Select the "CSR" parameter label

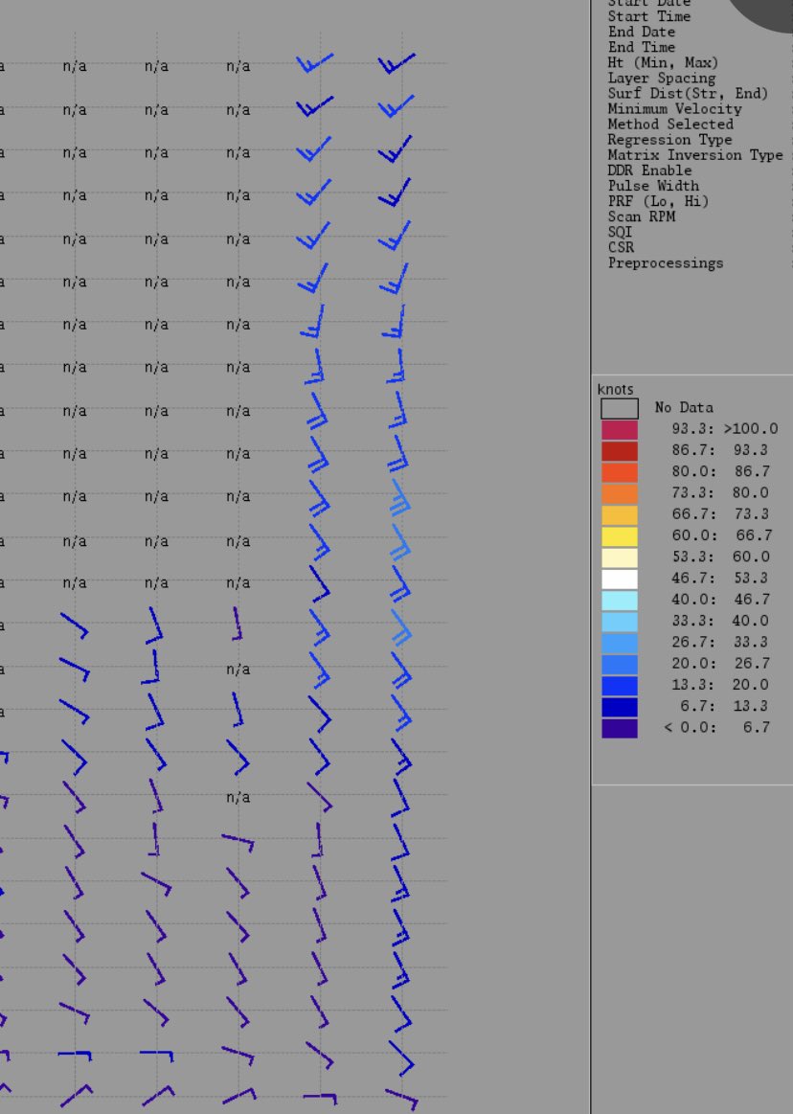[x=620, y=248]
